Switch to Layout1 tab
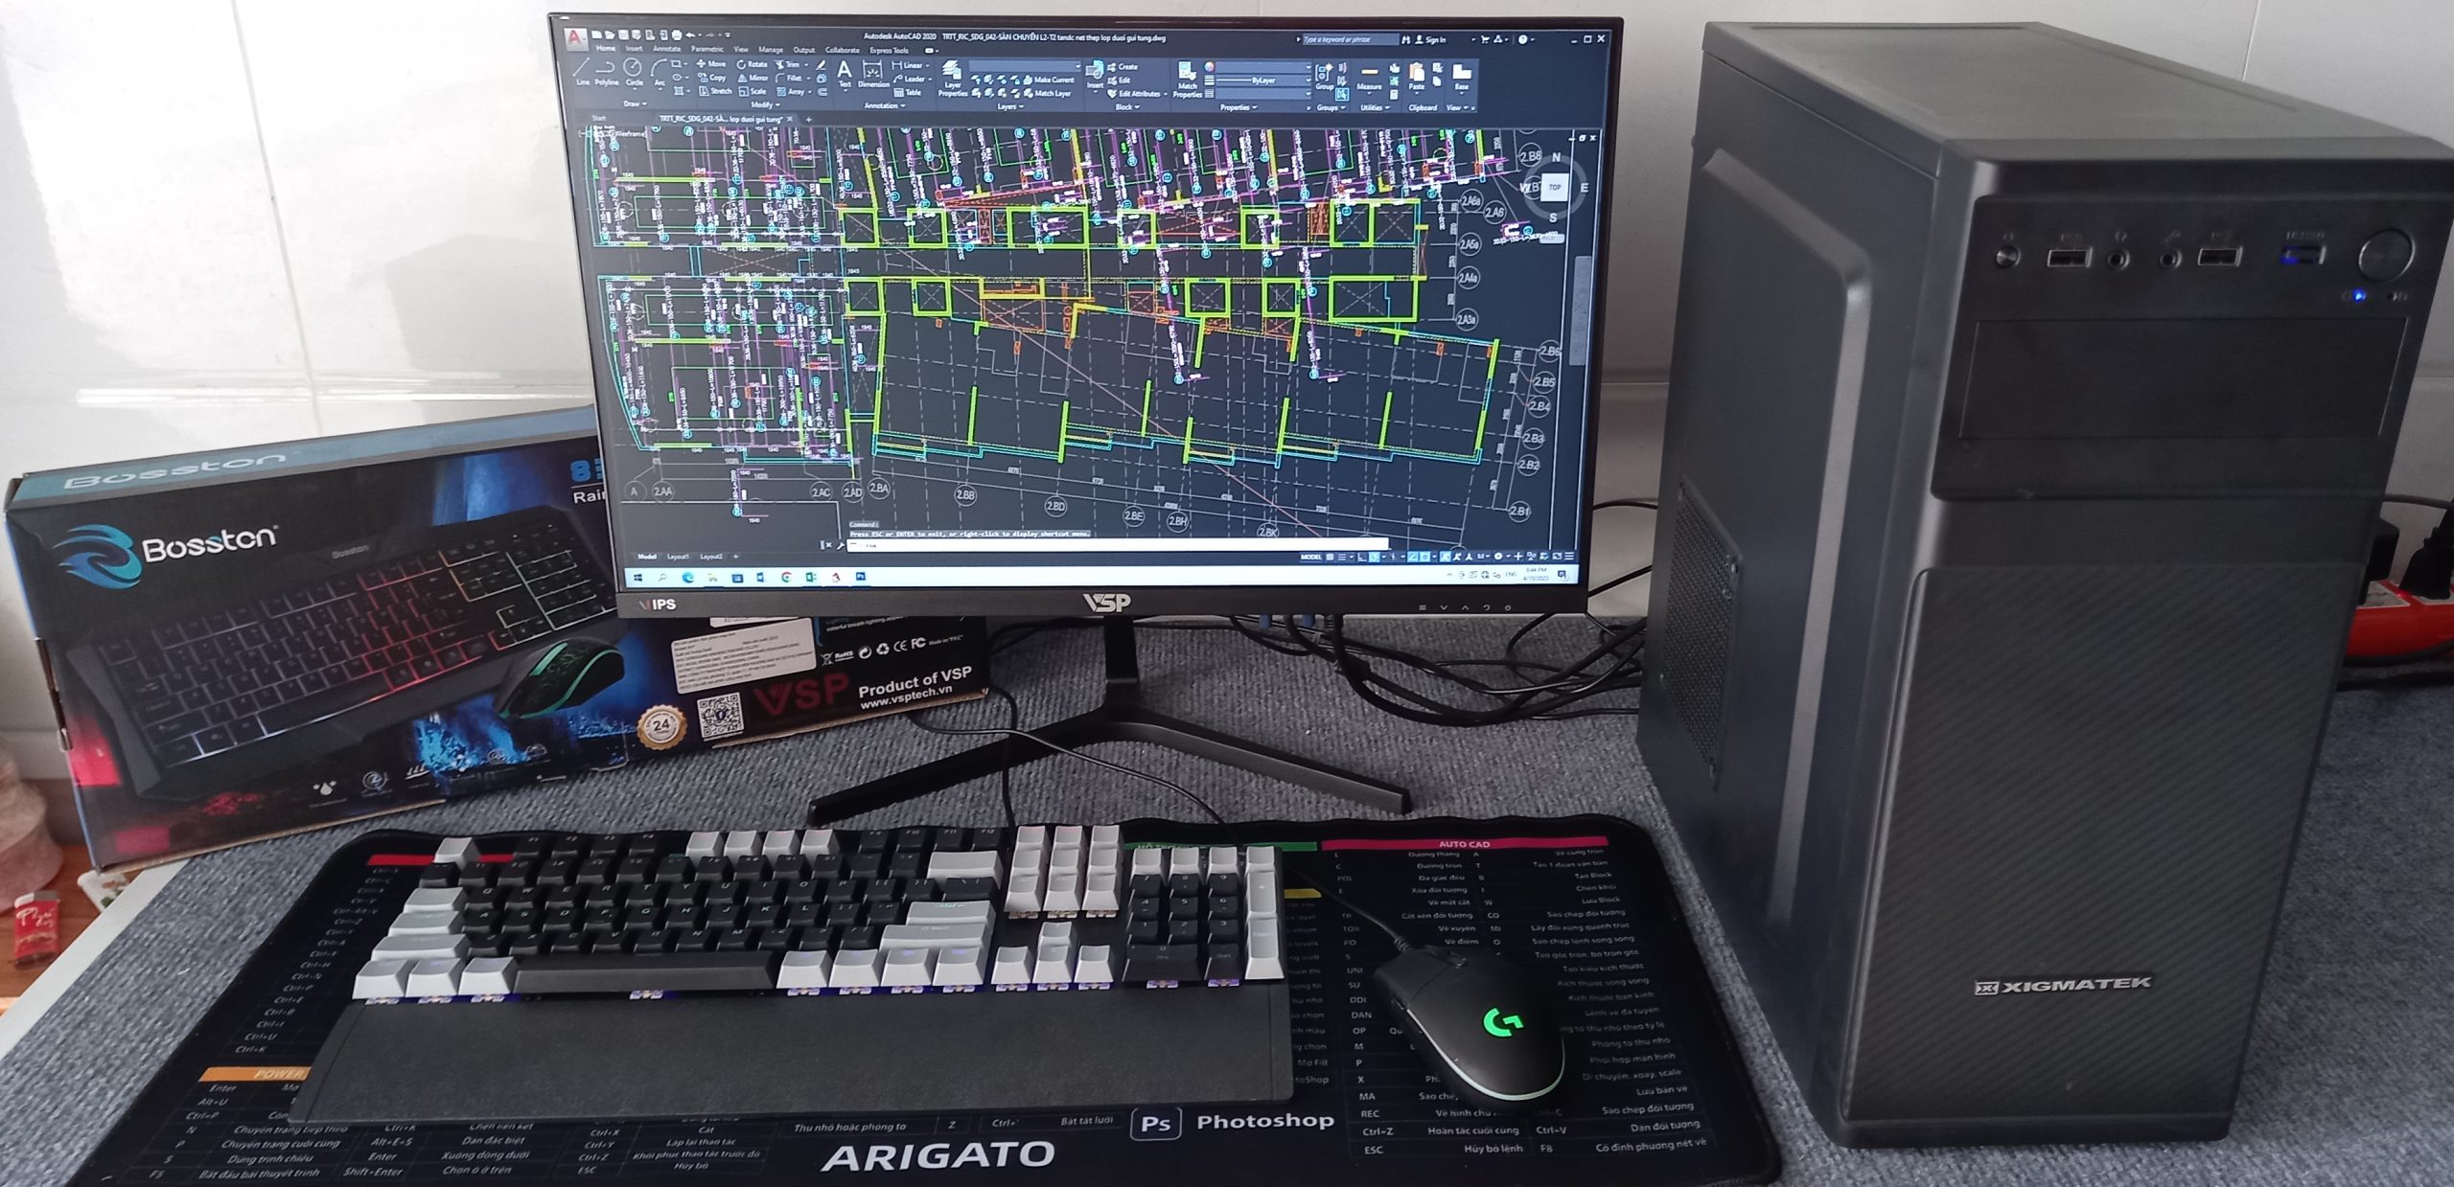 (678, 556)
